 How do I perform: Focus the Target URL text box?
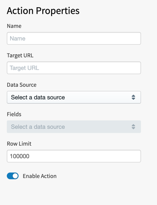[74, 68]
